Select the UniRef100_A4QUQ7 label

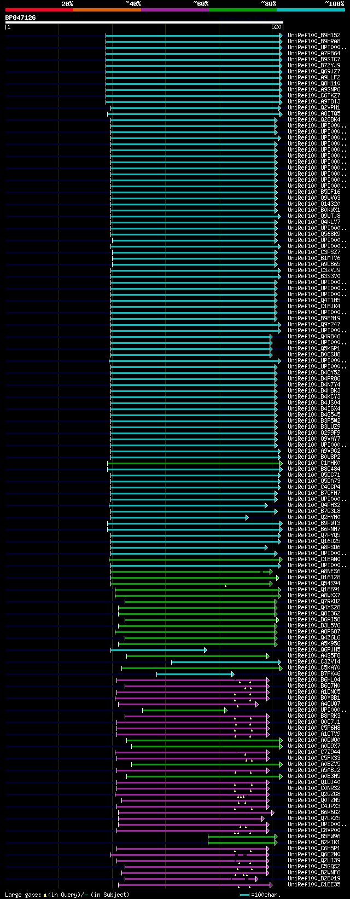click(314, 704)
